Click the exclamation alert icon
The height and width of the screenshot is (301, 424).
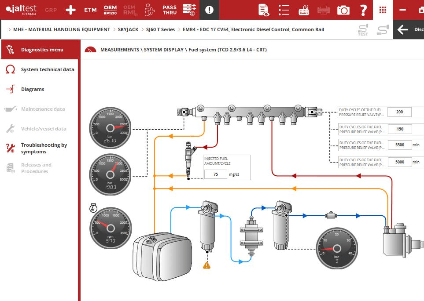(x=209, y=10)
